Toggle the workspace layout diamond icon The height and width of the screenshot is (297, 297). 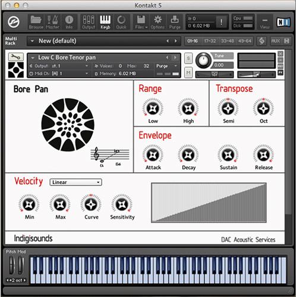261,41
